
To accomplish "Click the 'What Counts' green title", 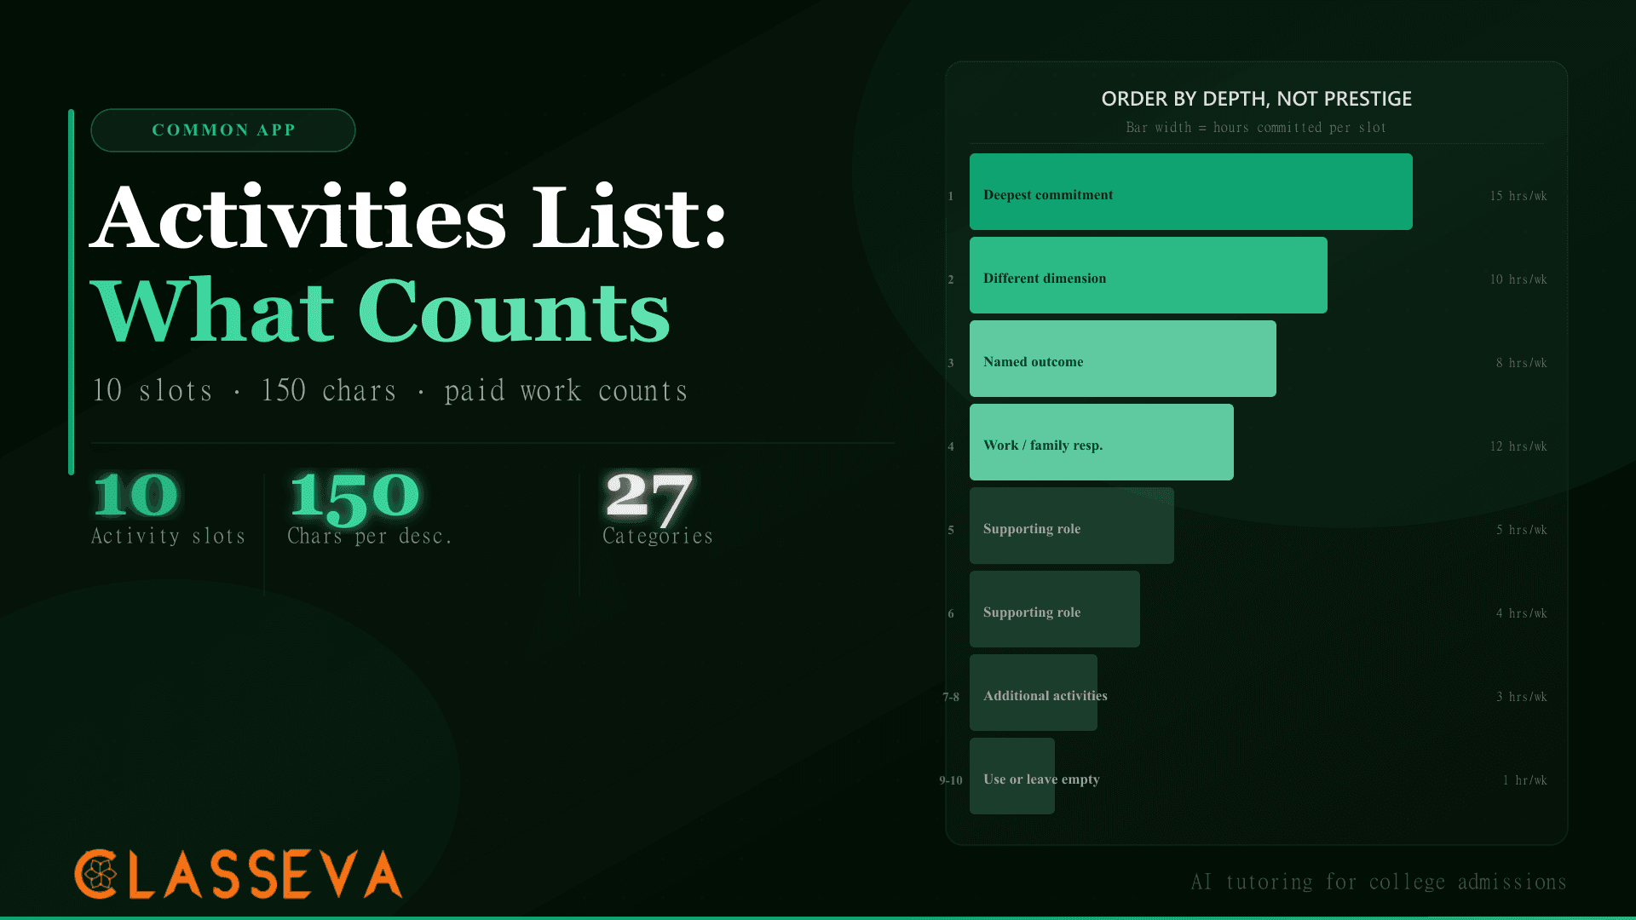I will point(381,311).
